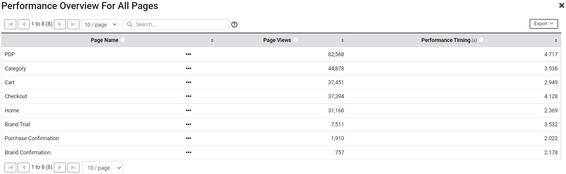Screen dimensions: 566x174
Task: Jump to last page in bottom pagination
Action: [73, 167]
